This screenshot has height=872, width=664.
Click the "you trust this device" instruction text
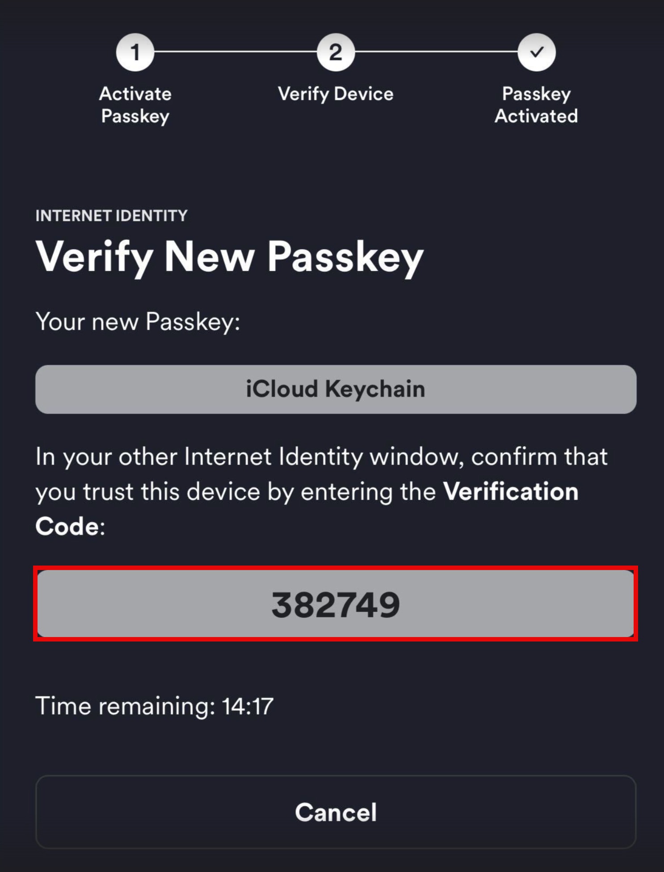click(147, 491)
